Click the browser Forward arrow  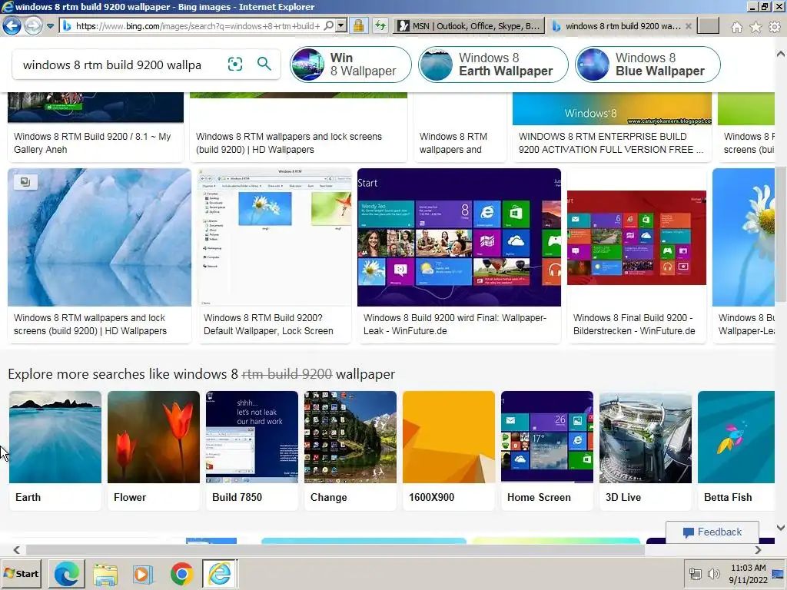point(33,25)
